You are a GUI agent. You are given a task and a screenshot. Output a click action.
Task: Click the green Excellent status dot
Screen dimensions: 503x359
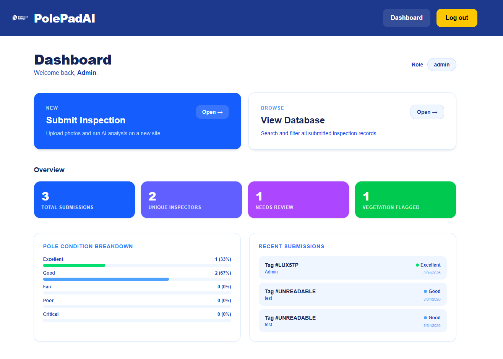pos(417,265)
